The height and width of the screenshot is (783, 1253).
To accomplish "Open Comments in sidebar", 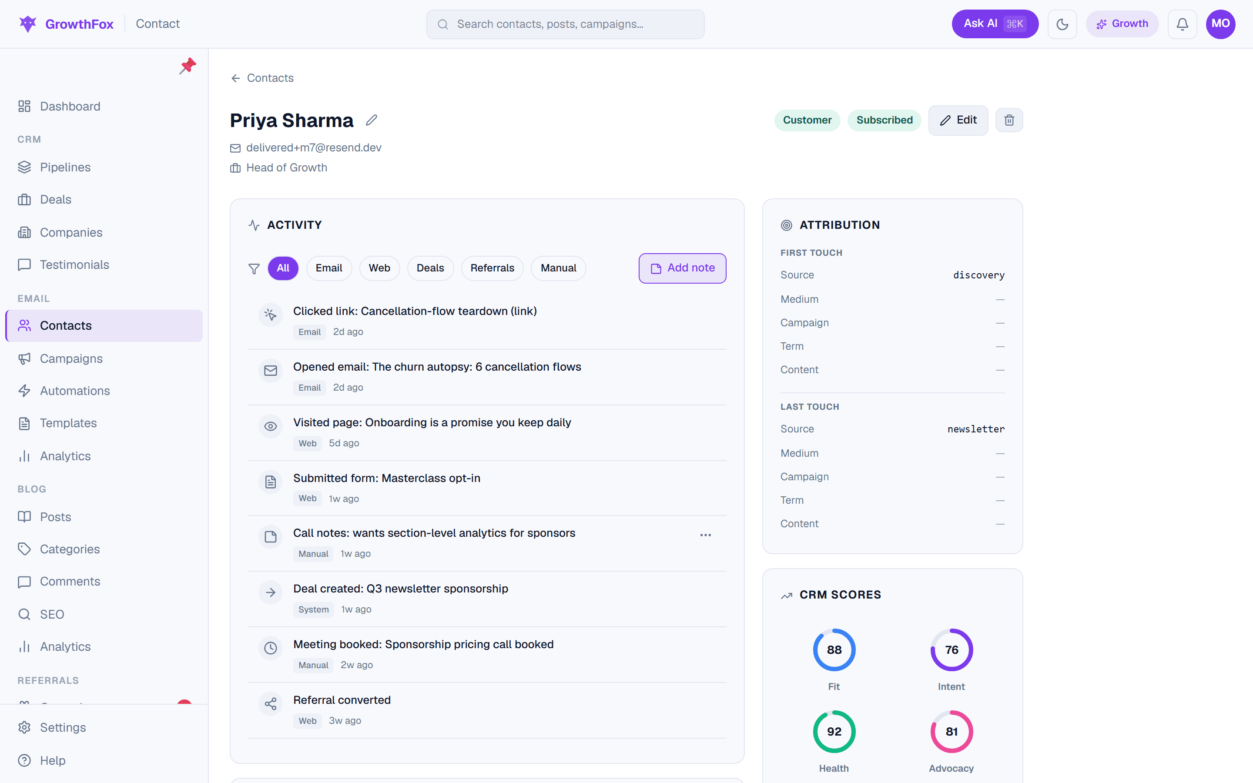I will click(104, 582).
